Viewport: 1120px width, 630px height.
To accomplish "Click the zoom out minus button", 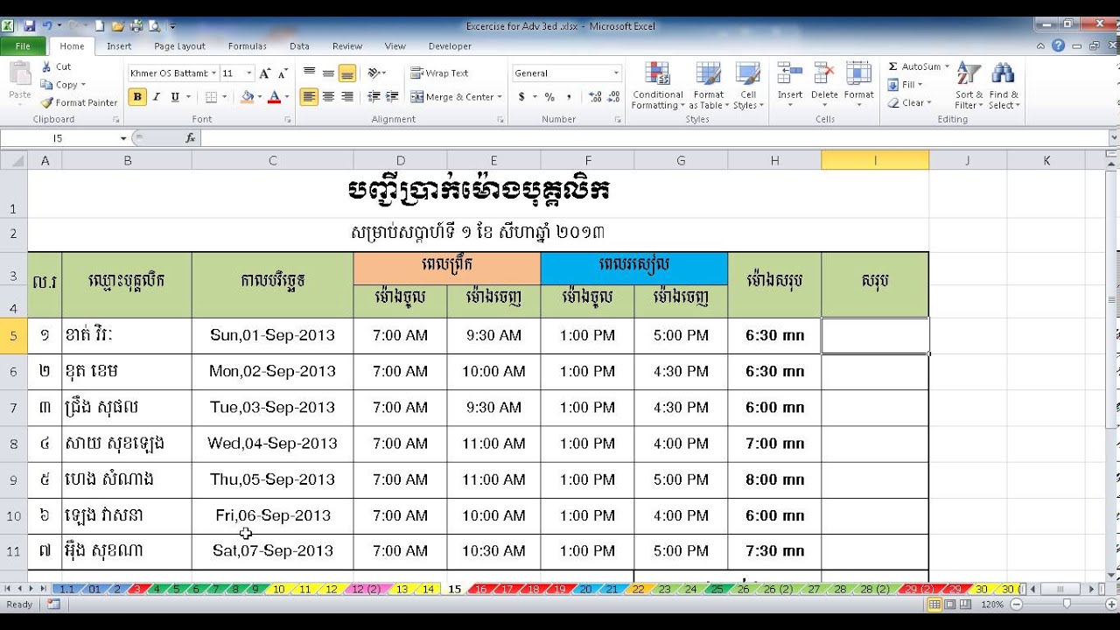I will pos(1017,605).
